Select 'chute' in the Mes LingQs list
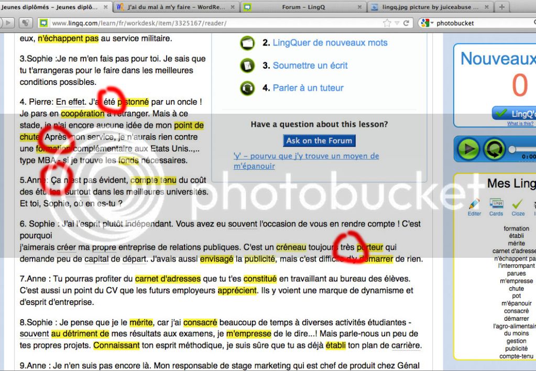 point(516,289)
